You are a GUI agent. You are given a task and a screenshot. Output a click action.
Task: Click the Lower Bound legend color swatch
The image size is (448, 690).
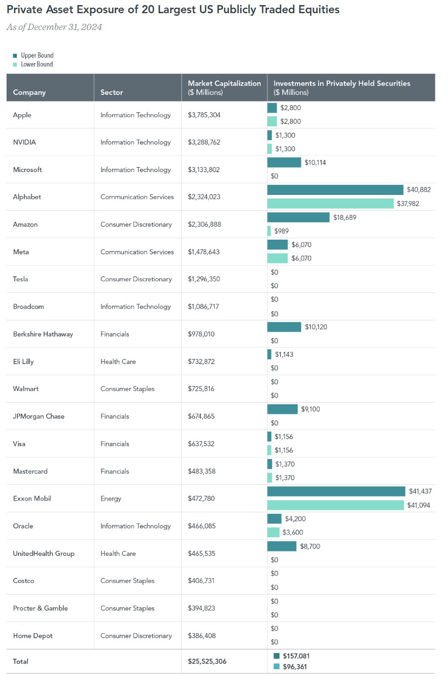(15, 64)
